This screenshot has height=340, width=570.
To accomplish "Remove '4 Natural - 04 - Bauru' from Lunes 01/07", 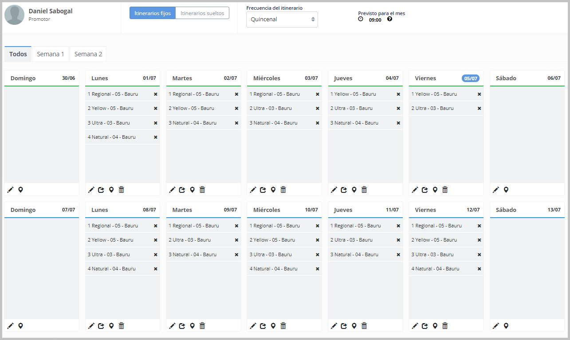I will [x=156, y=137].
